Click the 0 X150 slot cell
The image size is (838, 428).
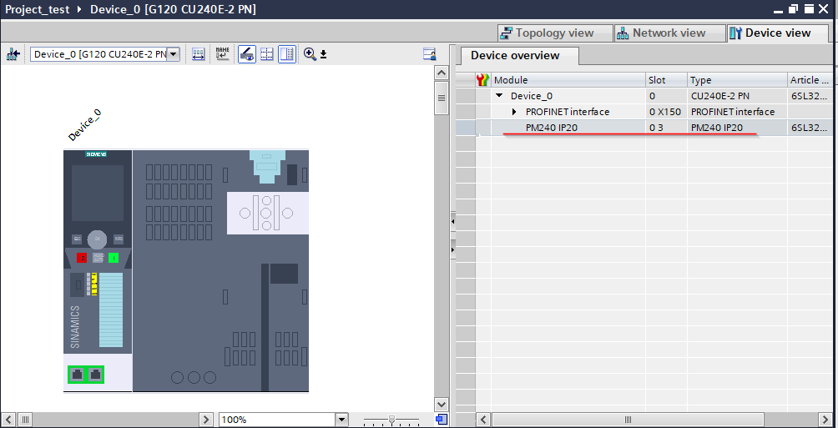click(666, 112)
